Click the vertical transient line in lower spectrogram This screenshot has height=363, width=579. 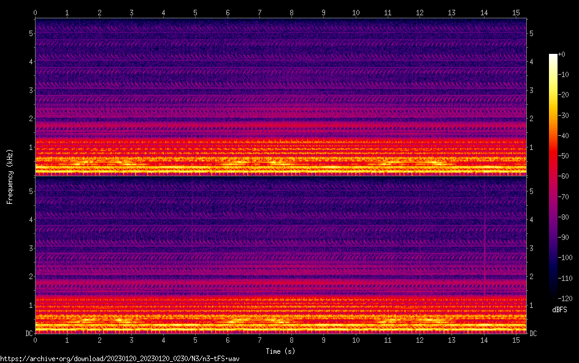485,245
